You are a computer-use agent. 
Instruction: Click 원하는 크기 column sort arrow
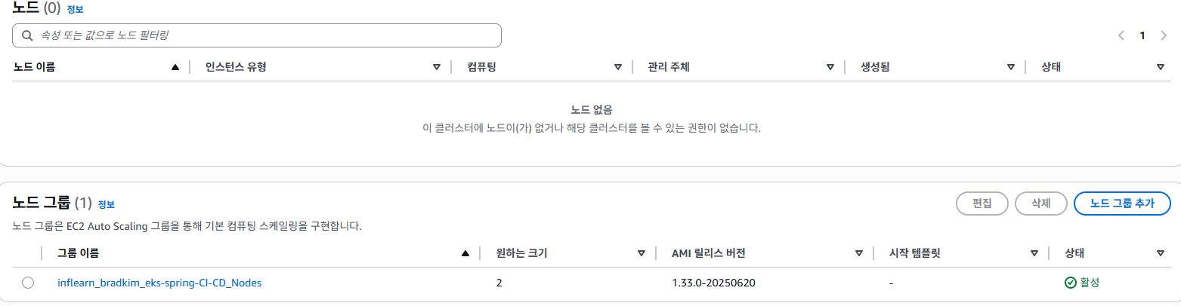(641, 253)
